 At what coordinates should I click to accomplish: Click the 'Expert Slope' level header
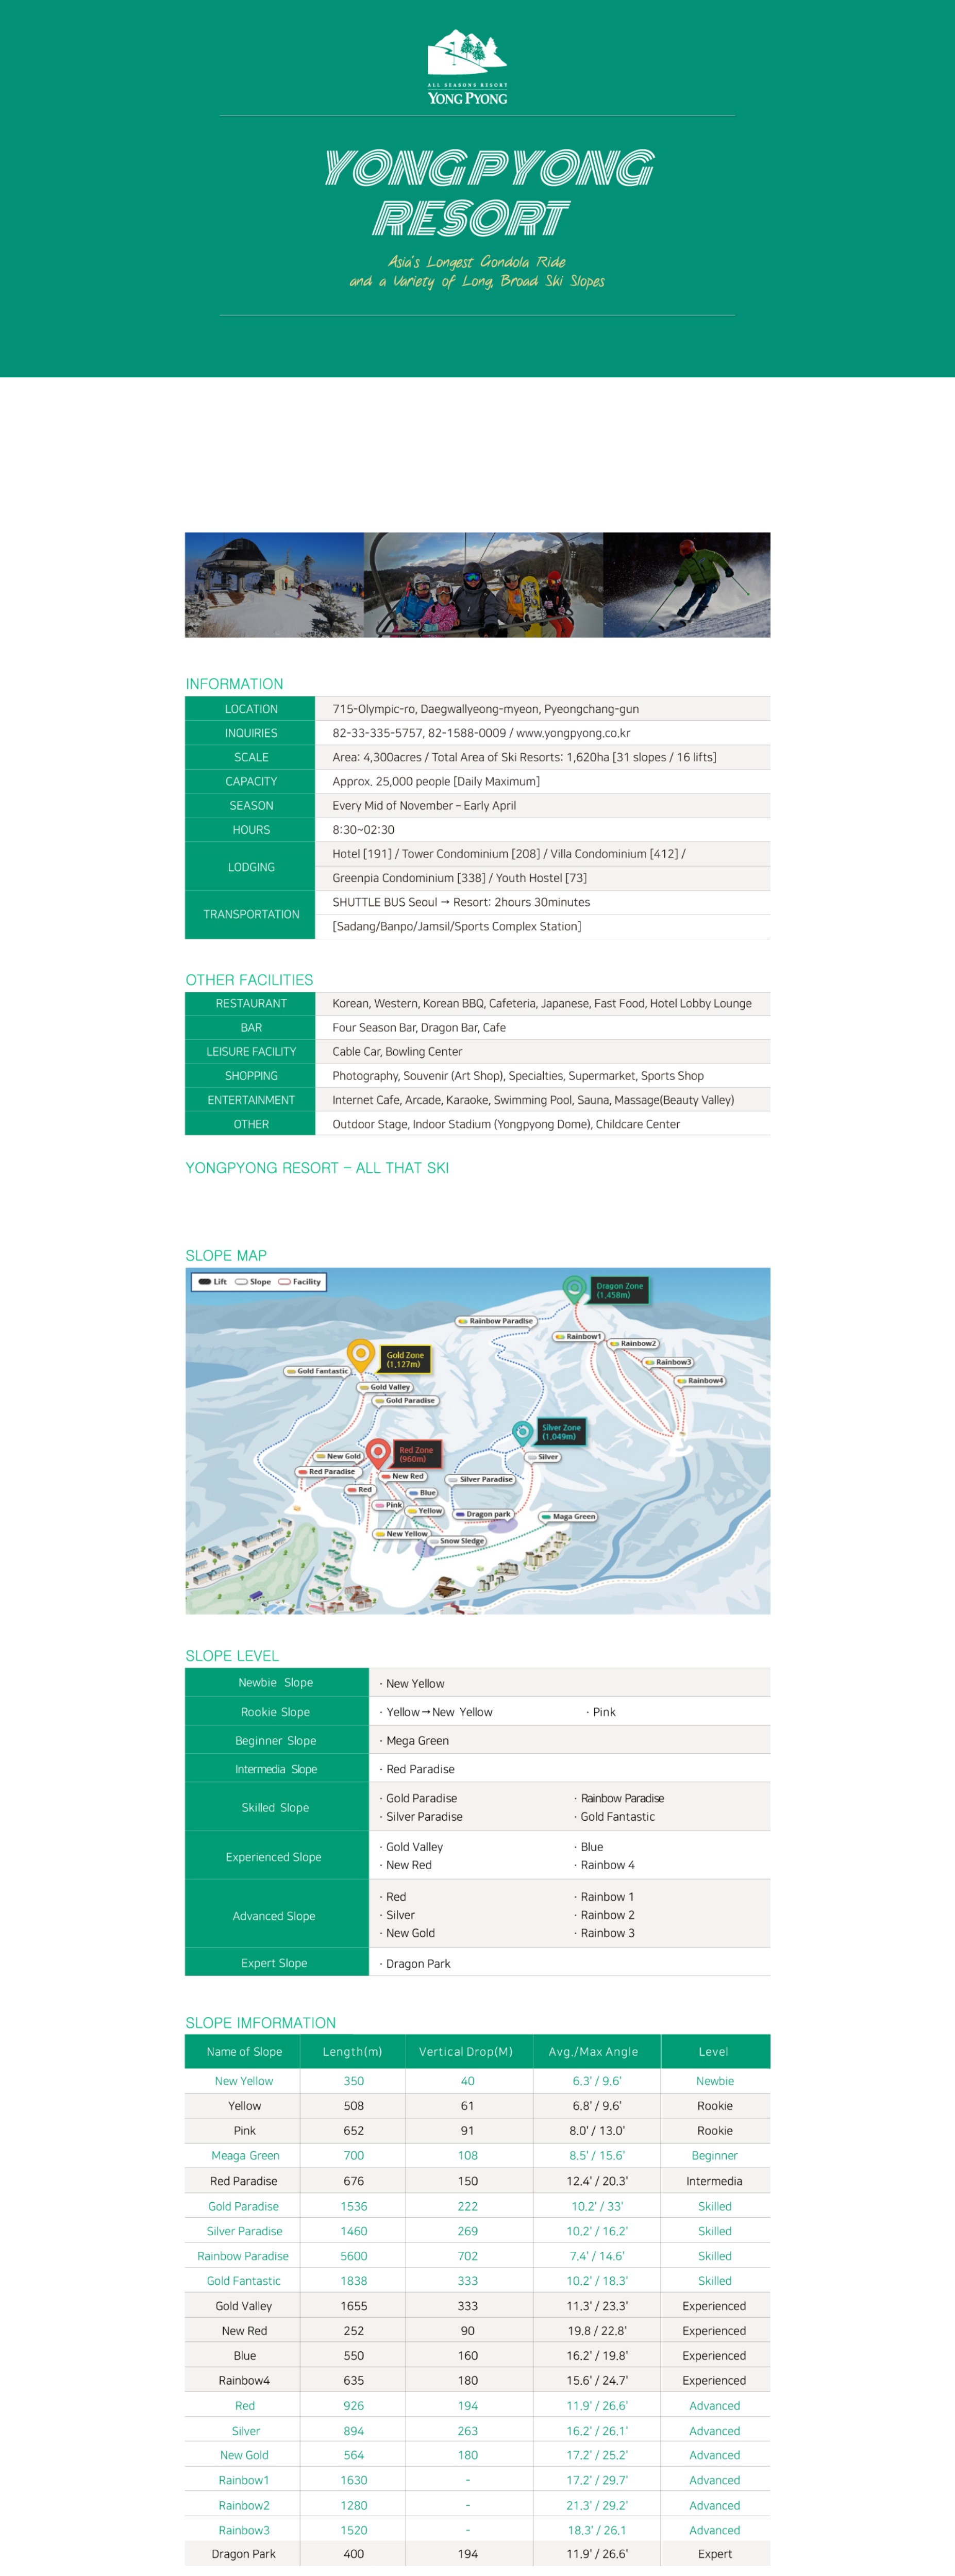(x=277, y=1963)
